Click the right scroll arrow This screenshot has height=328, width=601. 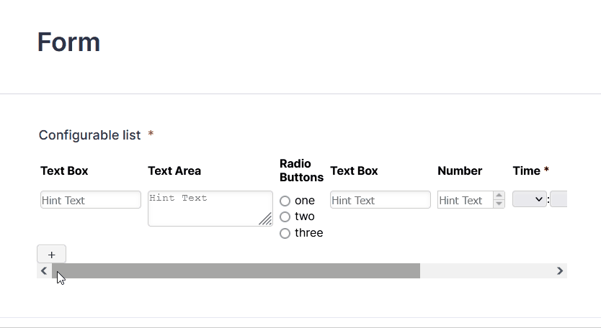click(560, 270)
